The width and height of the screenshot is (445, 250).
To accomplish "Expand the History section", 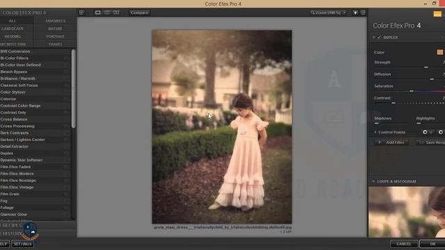I will pyautogui.click(x=11, y=233).
